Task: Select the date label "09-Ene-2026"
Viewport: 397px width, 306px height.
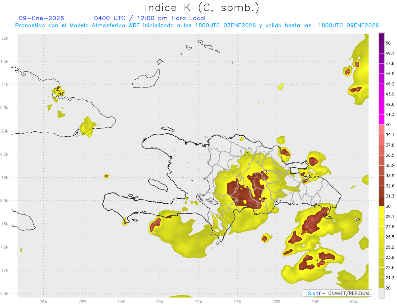Action: [x=42, y=18]
